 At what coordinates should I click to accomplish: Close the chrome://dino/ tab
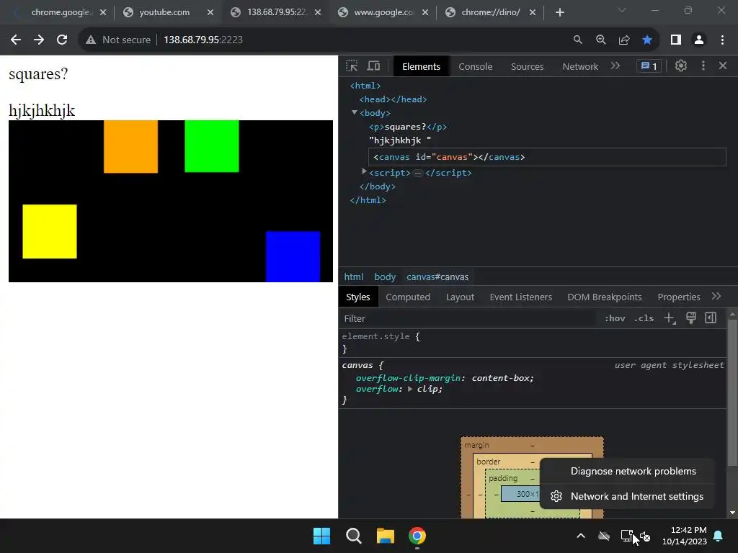click(533, 13)
